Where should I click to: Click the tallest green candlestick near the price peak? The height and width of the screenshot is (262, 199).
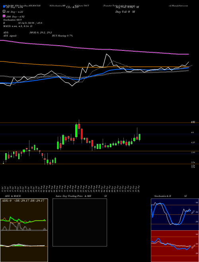click(76, 131)
